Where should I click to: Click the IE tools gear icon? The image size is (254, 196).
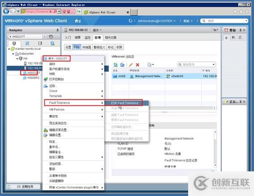coord(247,12)
